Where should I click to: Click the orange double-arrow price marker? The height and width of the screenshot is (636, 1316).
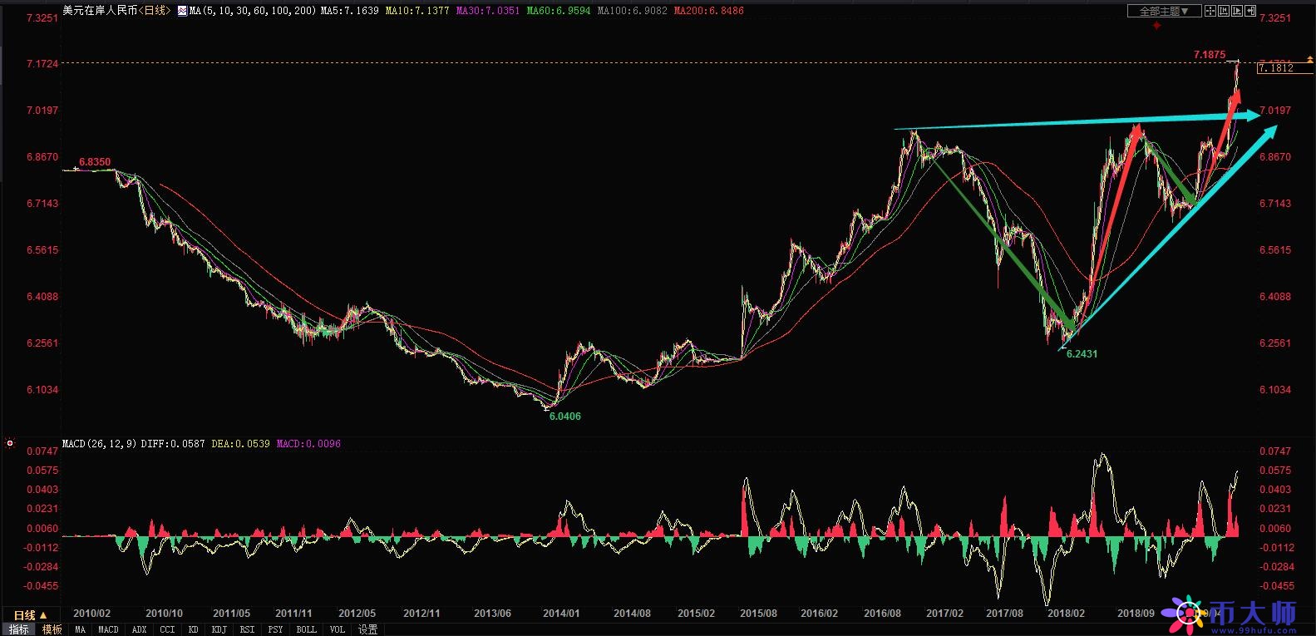tap(1309, 60)
